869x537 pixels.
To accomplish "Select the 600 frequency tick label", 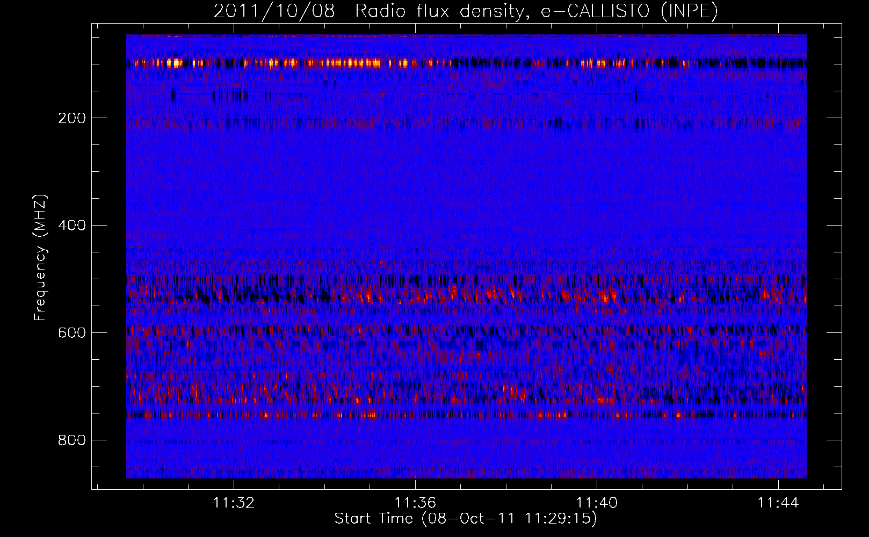I will pyautogui.click(x=72, y=333).
